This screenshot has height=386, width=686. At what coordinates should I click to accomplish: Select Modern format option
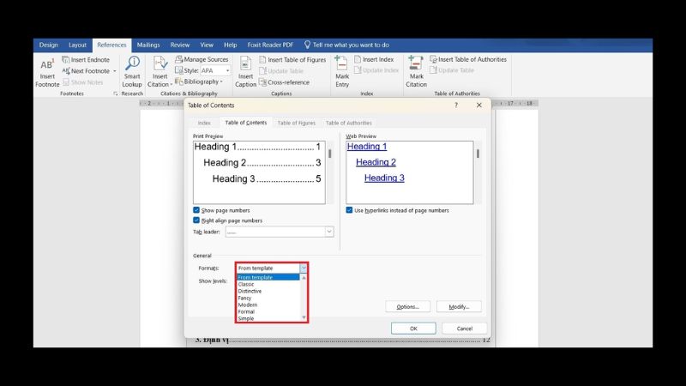coord(268,305)
